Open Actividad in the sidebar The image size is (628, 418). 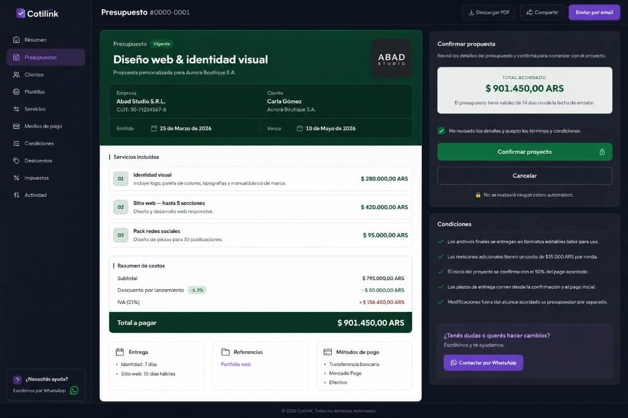45,195
